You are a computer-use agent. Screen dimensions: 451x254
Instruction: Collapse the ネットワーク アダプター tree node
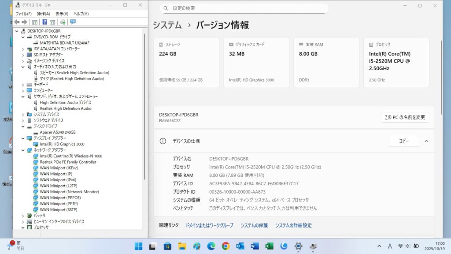point(23,150)
